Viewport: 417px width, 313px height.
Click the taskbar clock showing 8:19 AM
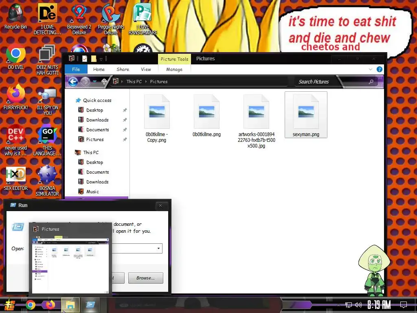tap(379, 305)
